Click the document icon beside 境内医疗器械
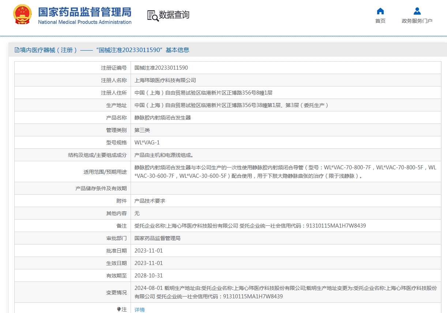 tap(17, 50)
